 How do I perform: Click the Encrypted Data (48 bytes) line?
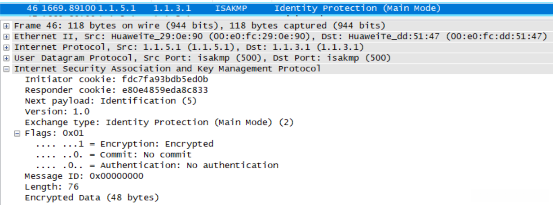click(x=92, y=197)
